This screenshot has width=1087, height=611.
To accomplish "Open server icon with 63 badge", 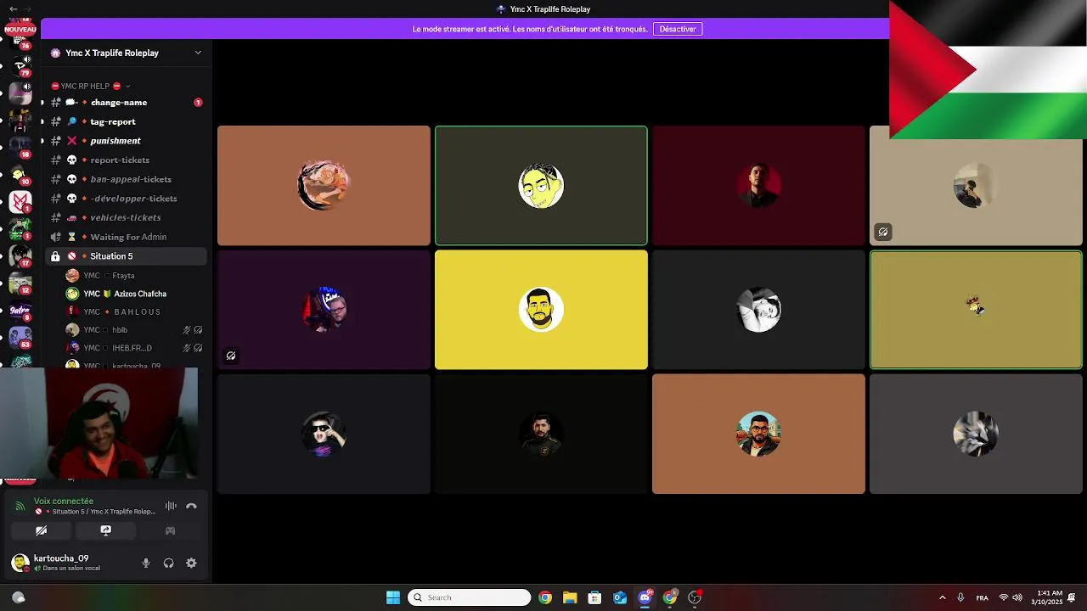I will 20,337.
